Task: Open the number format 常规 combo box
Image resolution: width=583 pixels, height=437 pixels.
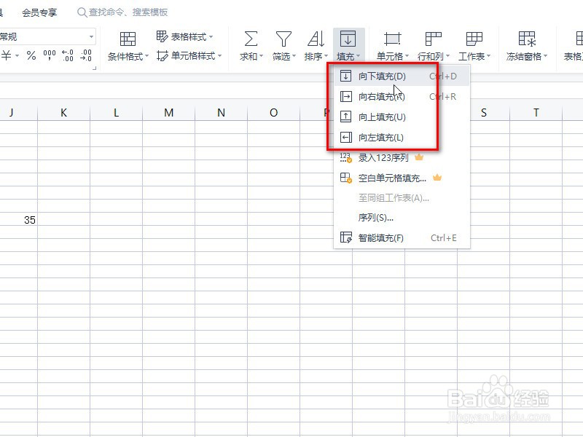Action: pos(47,37)
